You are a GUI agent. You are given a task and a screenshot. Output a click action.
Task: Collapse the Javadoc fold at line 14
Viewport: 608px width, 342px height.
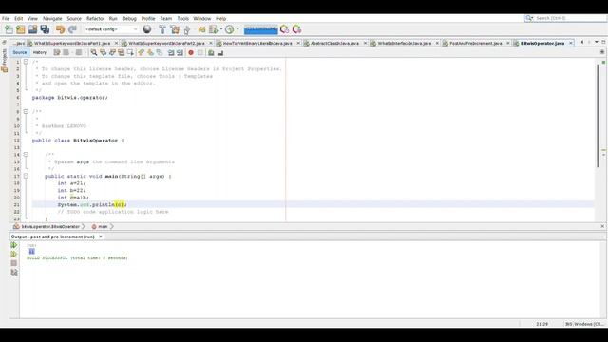26,154
